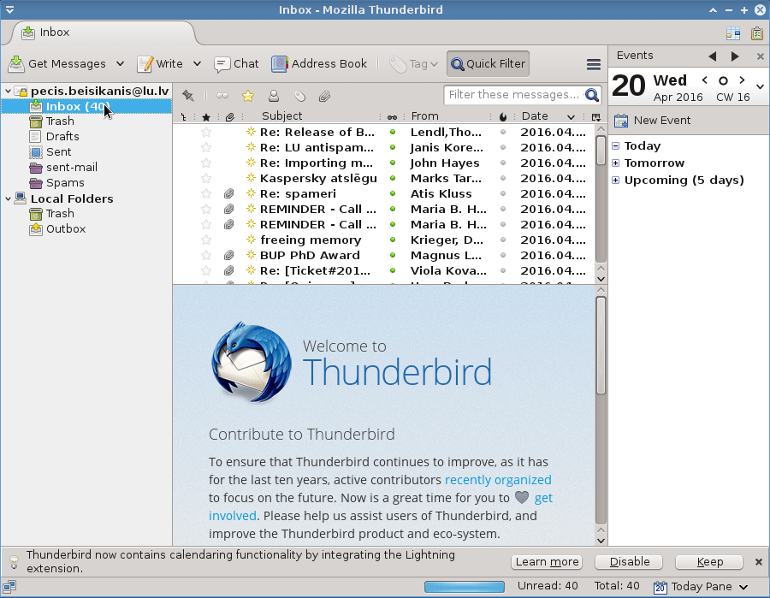Jump to today circle button
Viewport: 770px width, 598px height.
click(723, 80)
